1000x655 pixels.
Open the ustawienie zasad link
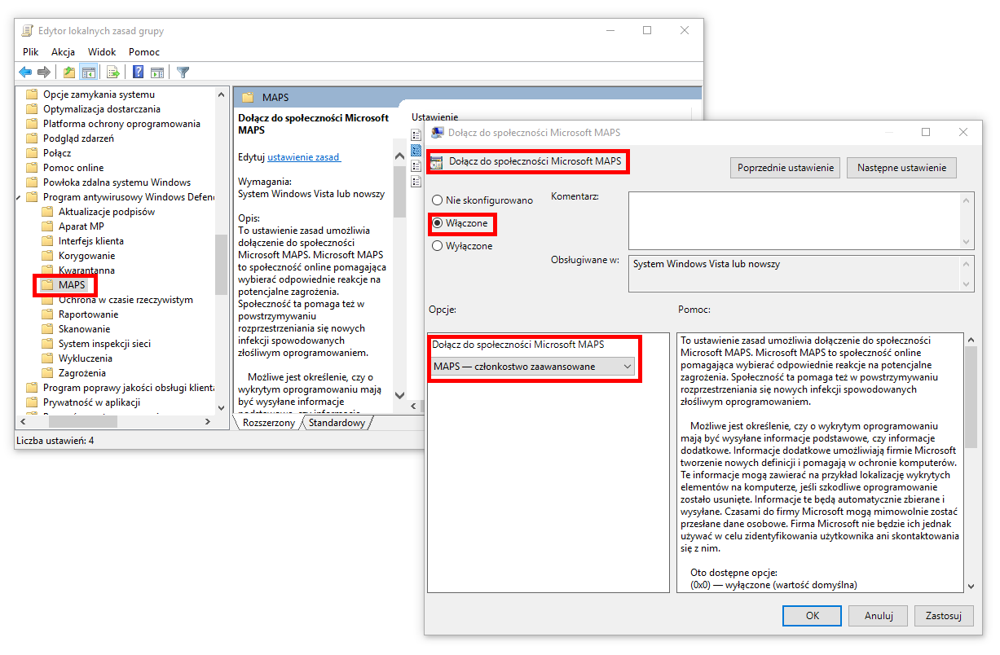(304, 156)
